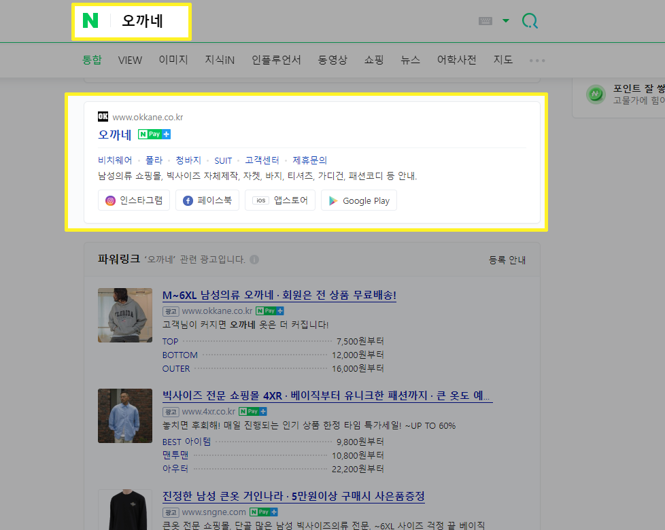Open the 이미지 tab
The image size is (665, 530).
click(x=173, y=60)
